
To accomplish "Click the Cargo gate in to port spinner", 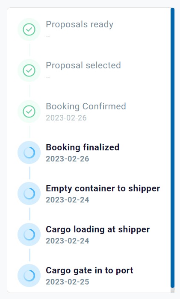I will (29, 276).
